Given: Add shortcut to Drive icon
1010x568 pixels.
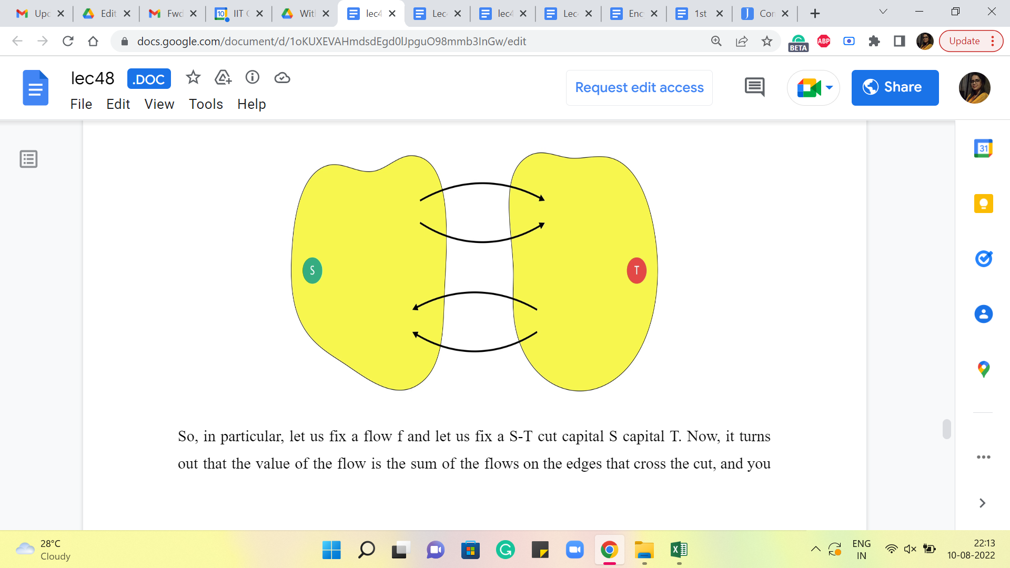Looking at the screenshot, I should pyautogui.click(x=223, y=78).
